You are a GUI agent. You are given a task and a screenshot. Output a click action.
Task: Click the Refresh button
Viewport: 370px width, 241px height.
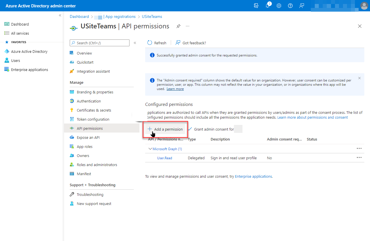coord(157,43)
